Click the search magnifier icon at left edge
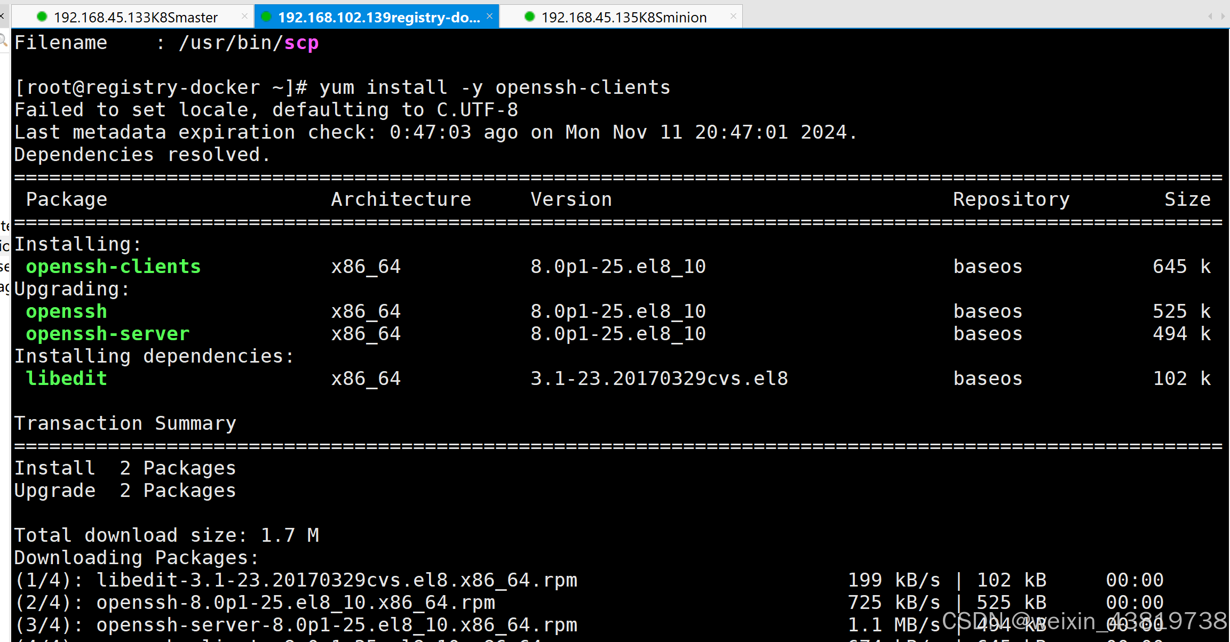Image resolution: width=1230 pixels, height=642 pixels. (x=3, y=40)
